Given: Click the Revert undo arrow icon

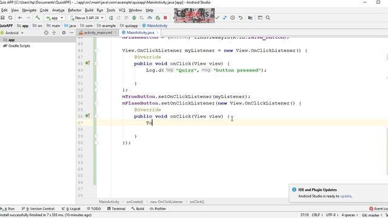Looking at the screenshot, I should click(x=241, y=18).
